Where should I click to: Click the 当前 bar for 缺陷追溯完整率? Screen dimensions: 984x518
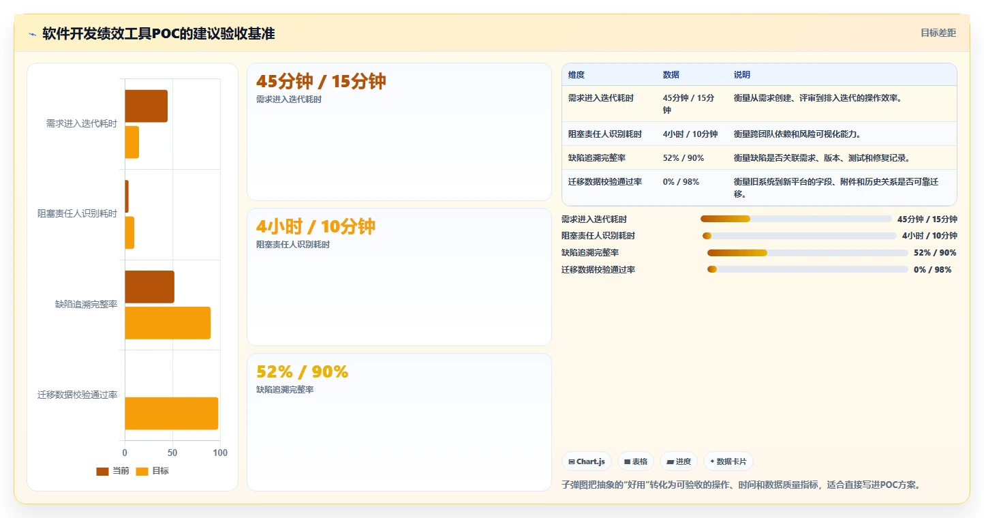click(x=149, y=287)
